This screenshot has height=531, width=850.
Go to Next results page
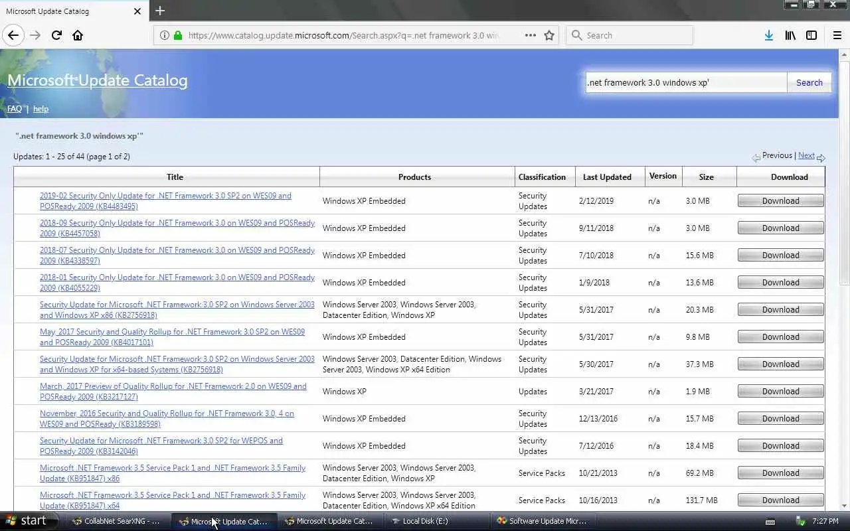pyautogui.click(x=806, y=155)
